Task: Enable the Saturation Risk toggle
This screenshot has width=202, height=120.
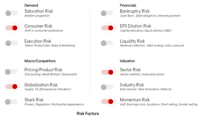Action: pos(11,13)
